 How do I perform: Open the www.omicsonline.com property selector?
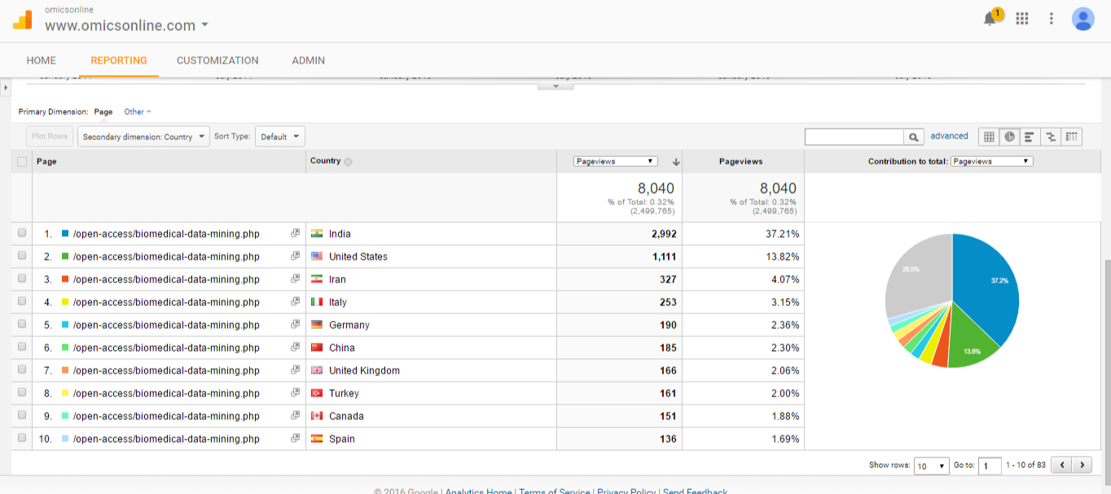(x=126, y=25)
